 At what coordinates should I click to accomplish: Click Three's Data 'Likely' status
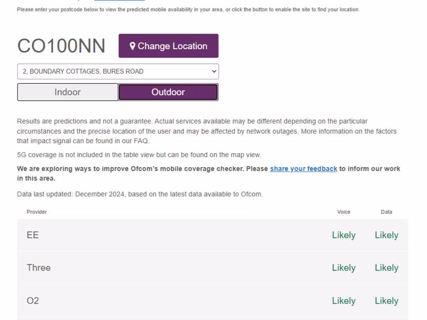387,267
